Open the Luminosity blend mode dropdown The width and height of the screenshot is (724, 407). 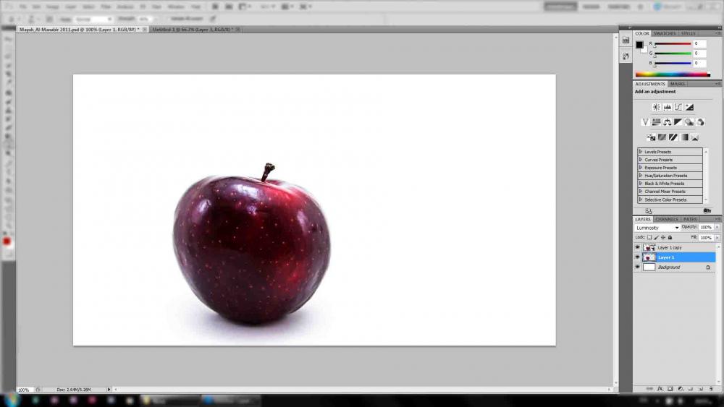(657, 228)
